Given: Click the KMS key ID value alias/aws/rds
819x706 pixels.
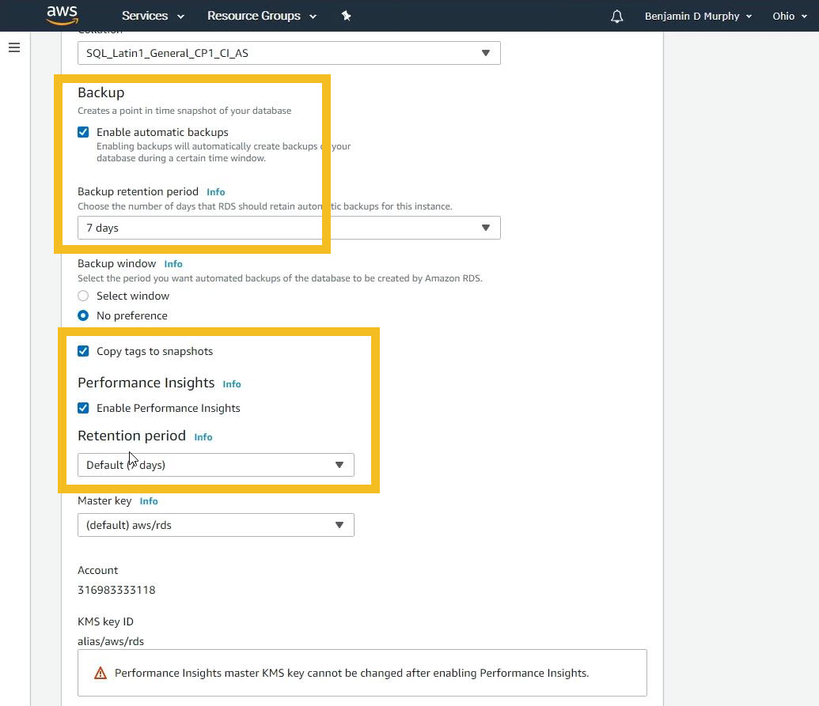Looking at the screenshot, I should coord(111,641).
